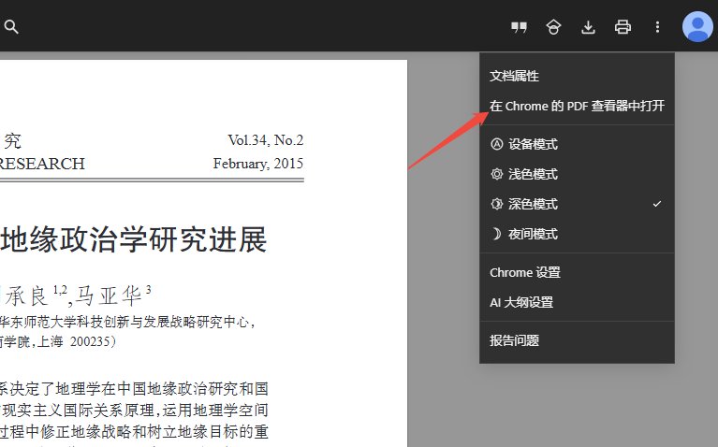718x447 pixels.
Task: Click author name 马亚华 in the PDF
Action: point(109,296)
